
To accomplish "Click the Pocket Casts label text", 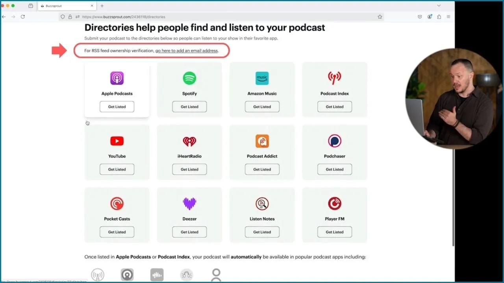I will coord(117,219).
